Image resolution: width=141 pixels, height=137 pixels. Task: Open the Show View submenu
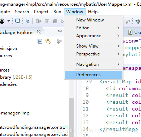click(93, 46)
